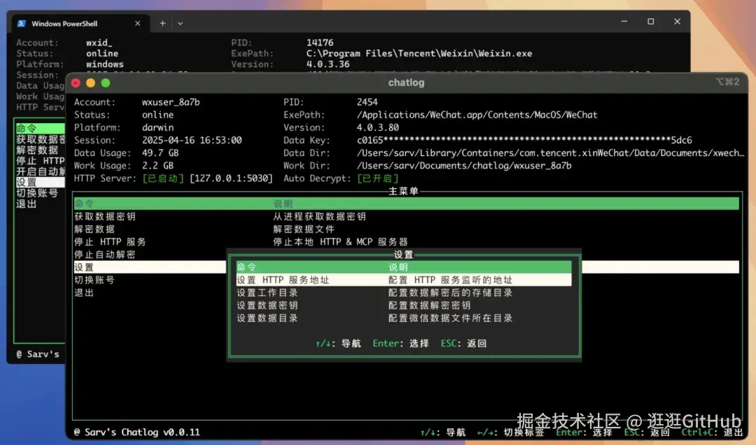Screen dimensions: 756x445
Task: Click the yellow minimize button on chatlog window
Action: pos(91,83)
